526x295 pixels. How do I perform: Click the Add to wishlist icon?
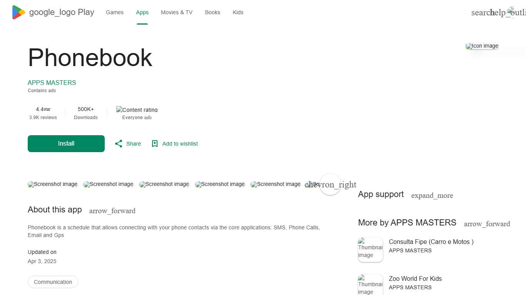(154, 143)
